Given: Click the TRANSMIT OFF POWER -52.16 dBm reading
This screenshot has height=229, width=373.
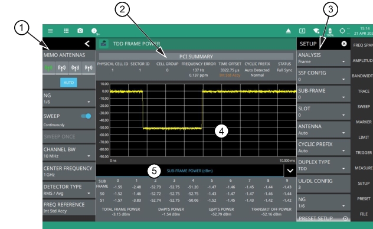Looking at the screenshot, I should point(271,212).
